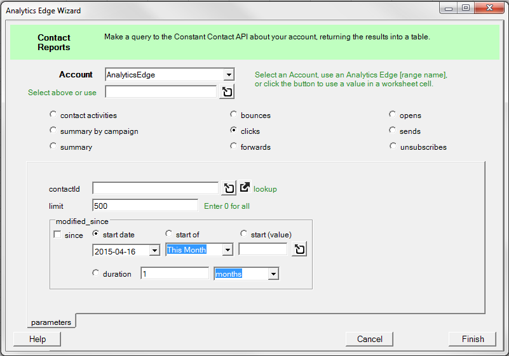Click the cell reference icon beside start (value)

point(299,249)
